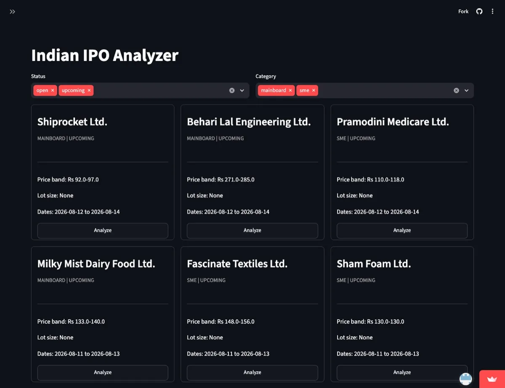The image size is (505, 388).
Task: Expand the Category dropdown chevron
Action: coord(466,90)
